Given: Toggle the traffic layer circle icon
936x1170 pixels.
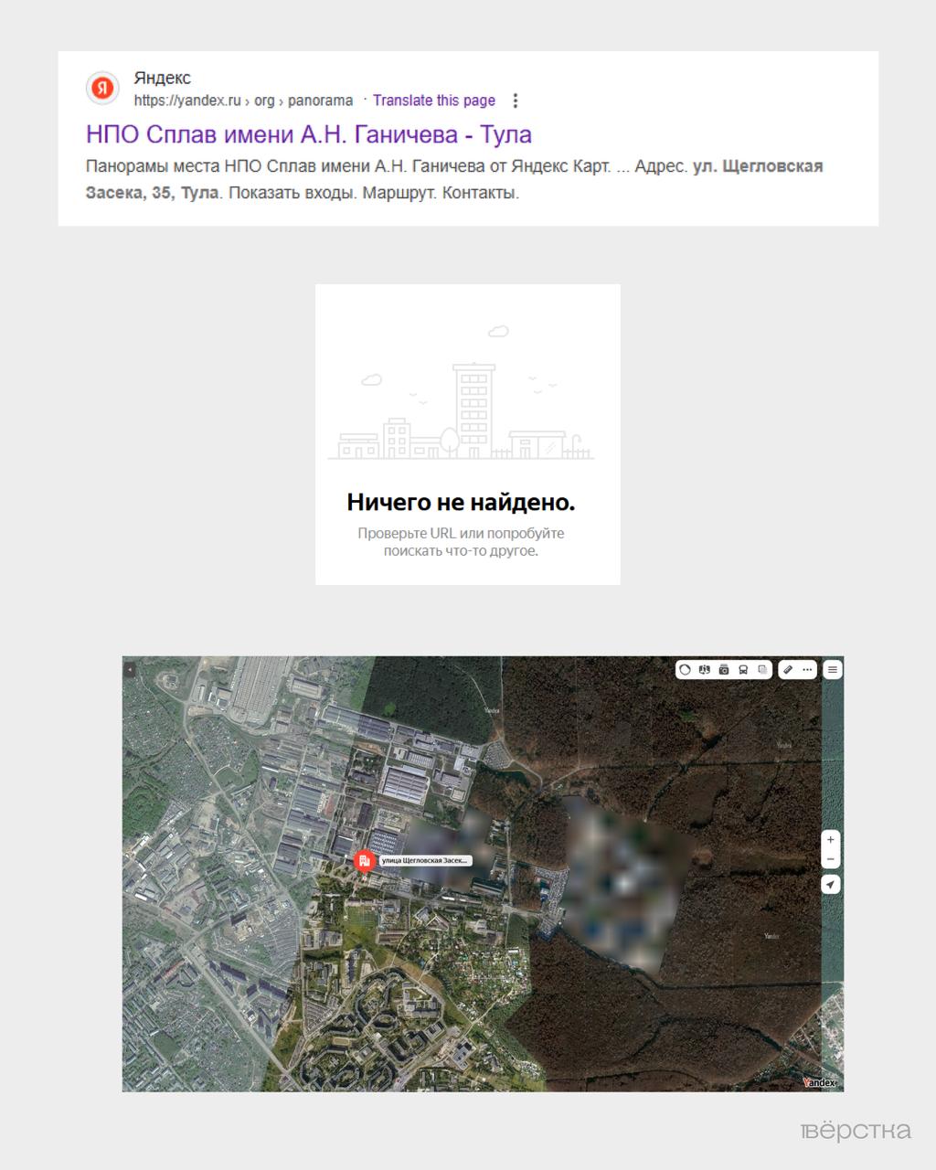Looking at the screenshot, I should pyautogui.click(x=685, y=670).
